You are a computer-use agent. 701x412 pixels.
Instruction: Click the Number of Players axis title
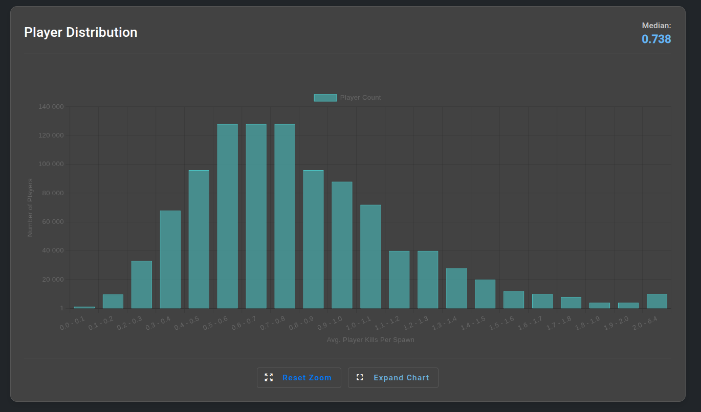coord(30,208)
